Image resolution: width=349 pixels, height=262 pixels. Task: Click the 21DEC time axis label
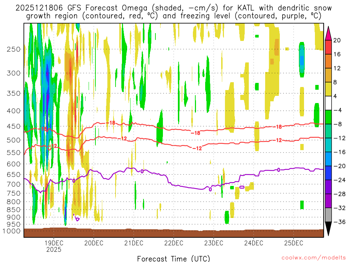(134, 243)
